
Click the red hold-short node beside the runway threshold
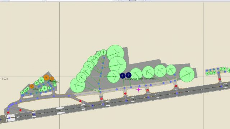[8, 113]
